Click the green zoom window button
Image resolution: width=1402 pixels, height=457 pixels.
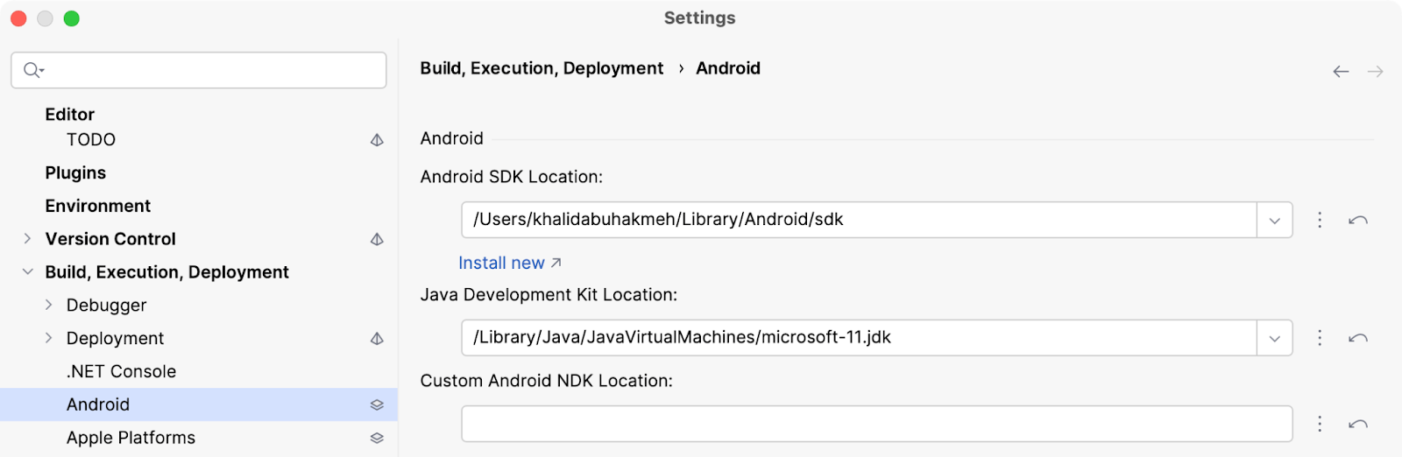(x=72, y=18)
